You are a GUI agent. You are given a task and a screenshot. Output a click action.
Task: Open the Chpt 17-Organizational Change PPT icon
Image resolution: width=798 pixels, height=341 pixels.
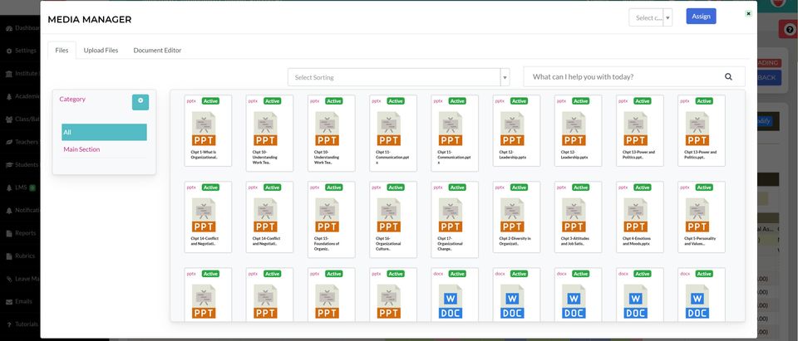click(451, 215)
